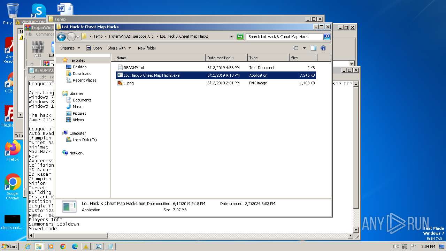The image size is (446, 251).
Task: Click the New folder button
Action: pyautogui.click(x=147, y=48)
